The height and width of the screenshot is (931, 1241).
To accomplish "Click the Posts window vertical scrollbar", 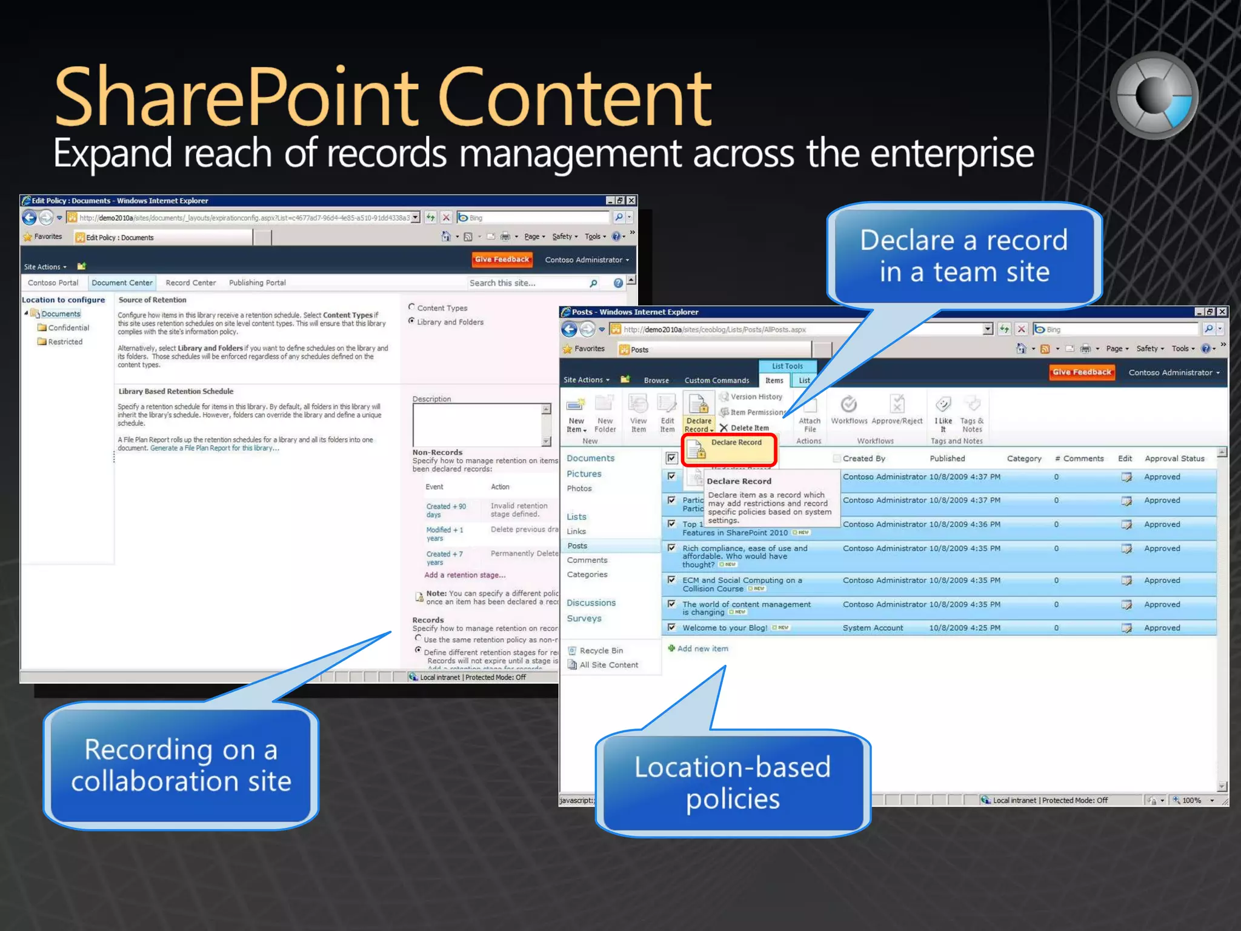I will click(1222, 618).
